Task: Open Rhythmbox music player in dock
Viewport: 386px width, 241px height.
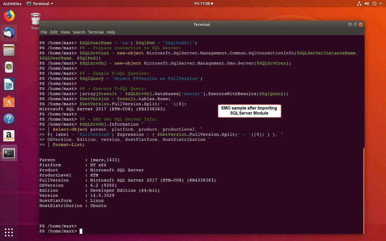Action: (x=9, y=67)
